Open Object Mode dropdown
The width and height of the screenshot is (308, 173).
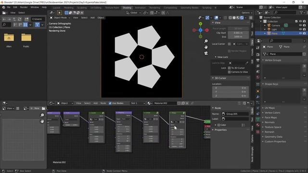point(60,18)
